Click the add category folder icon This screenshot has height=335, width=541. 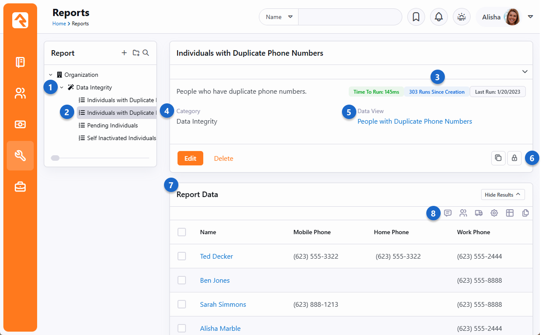click(136, 53)
